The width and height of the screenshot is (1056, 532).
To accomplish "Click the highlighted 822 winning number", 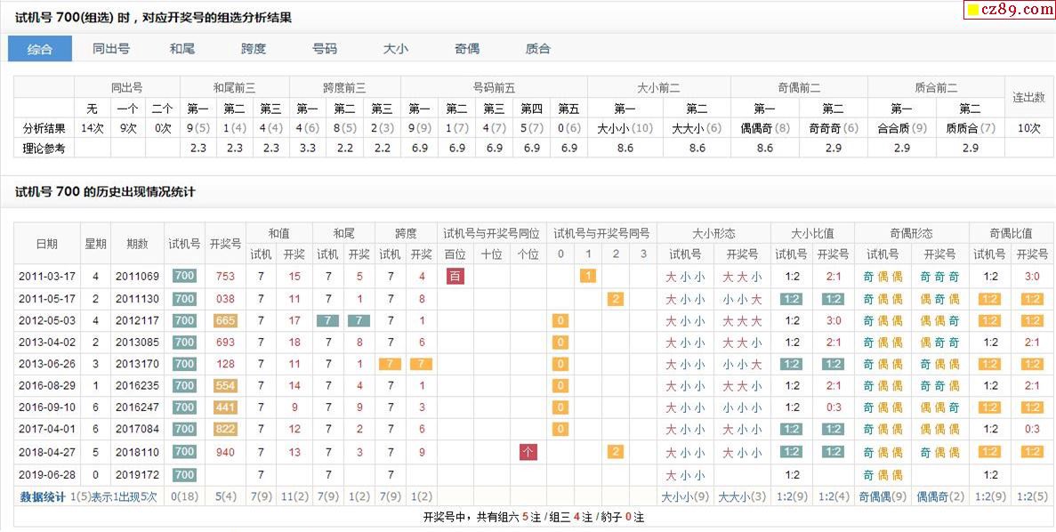I will point(225,429).
